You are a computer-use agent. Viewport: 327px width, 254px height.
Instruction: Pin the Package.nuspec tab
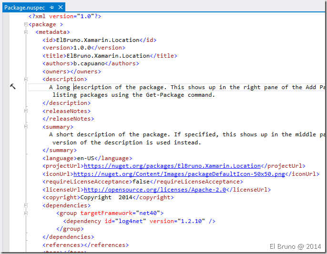point(51,8)
